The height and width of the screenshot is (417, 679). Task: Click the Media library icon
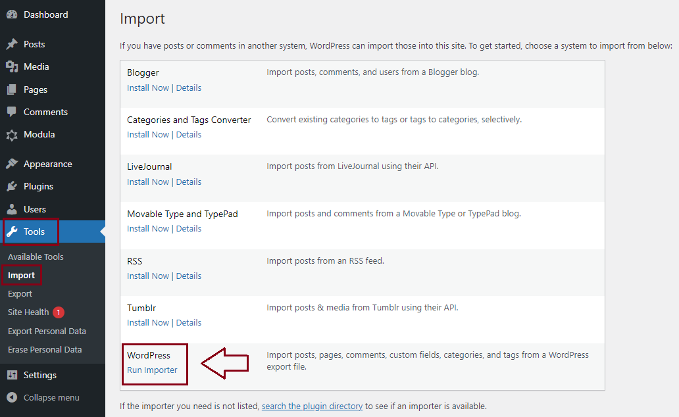[x=12, y=66]
